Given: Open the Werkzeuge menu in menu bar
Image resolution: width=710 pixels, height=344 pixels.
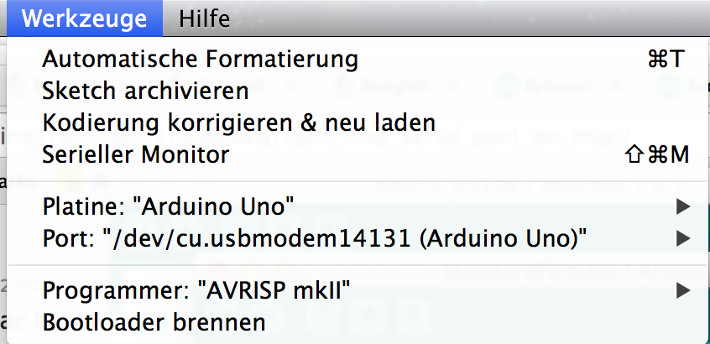Looking at the screenshot, I should point(85,18).
